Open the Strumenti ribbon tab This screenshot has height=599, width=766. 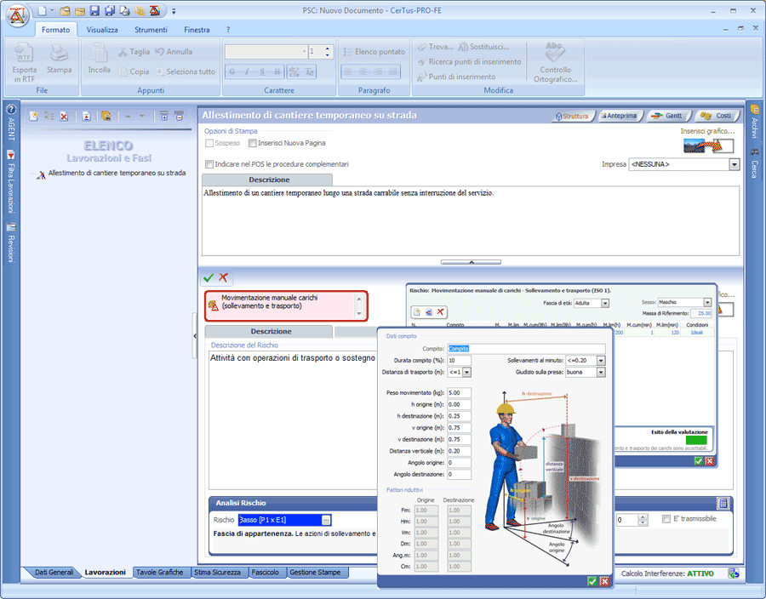click(150, 30)
